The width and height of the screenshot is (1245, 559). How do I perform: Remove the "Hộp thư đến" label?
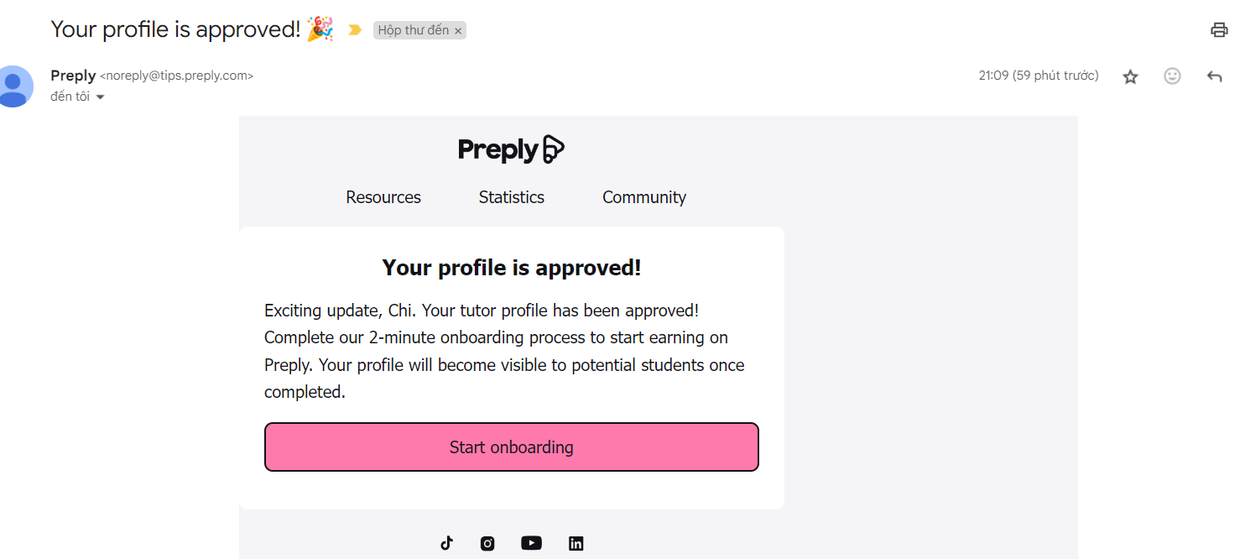tap(458, 31)
